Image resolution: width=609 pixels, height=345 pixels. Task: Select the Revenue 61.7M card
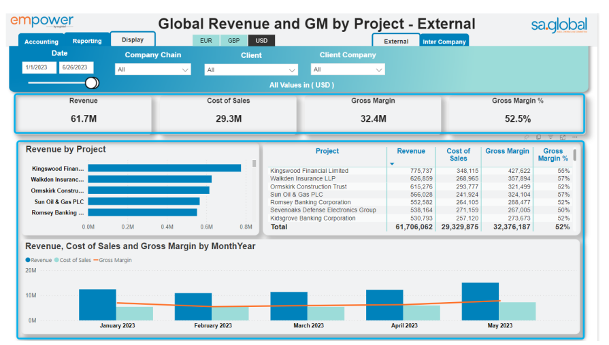(x=84, y=114)
